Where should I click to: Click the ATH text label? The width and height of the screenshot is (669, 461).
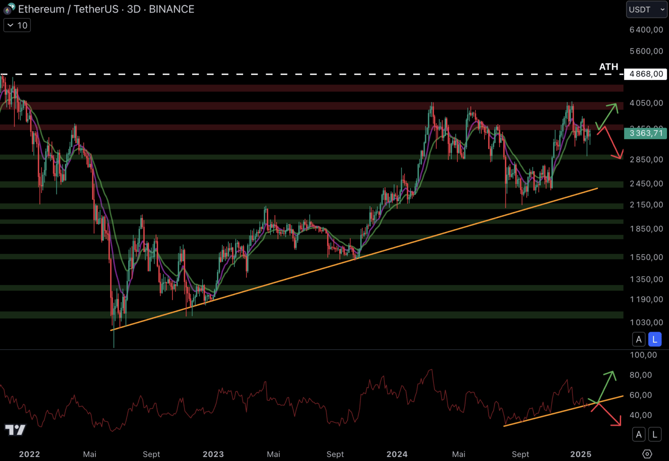point(608,67)
